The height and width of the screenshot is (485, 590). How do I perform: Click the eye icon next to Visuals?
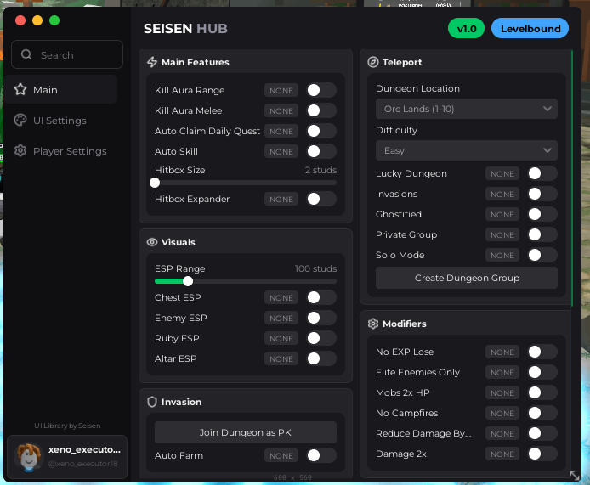tap(152, 242)
